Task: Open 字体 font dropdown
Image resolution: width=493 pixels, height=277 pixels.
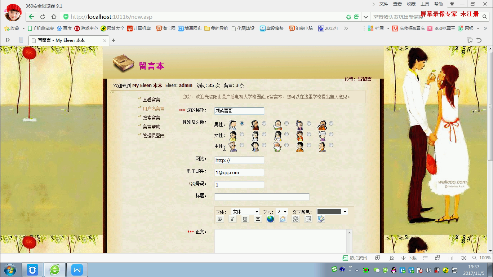Action: pyautogui.click(x=245, y=212)
